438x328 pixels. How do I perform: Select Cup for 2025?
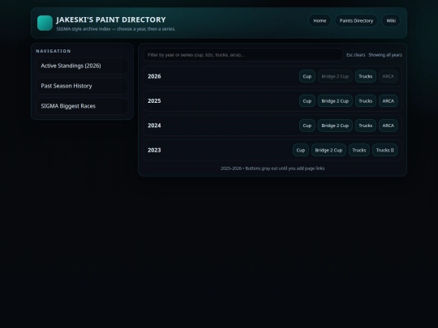pyautogui.click(x=307, y=101)
